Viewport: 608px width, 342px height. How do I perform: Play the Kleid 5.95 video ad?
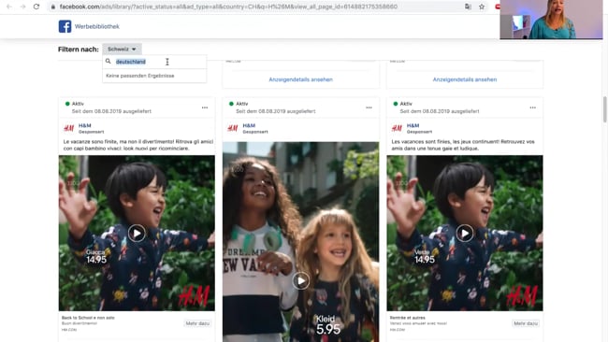pyautogui.click(x=301, y=281)
